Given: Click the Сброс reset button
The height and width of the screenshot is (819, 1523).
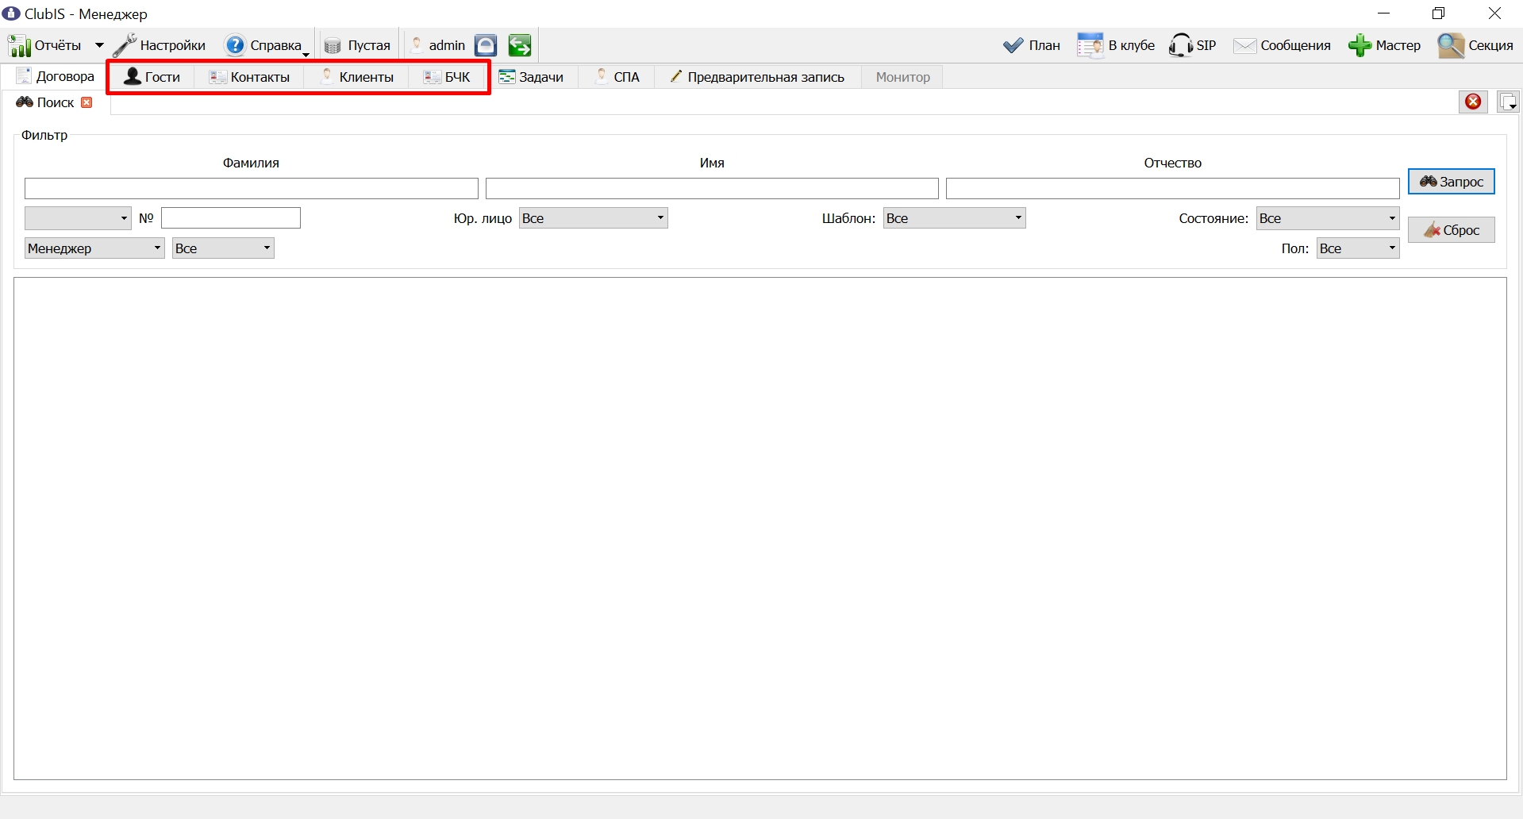Looking at the screenshot, I should pyautogui.click(x=1452, y=230).
